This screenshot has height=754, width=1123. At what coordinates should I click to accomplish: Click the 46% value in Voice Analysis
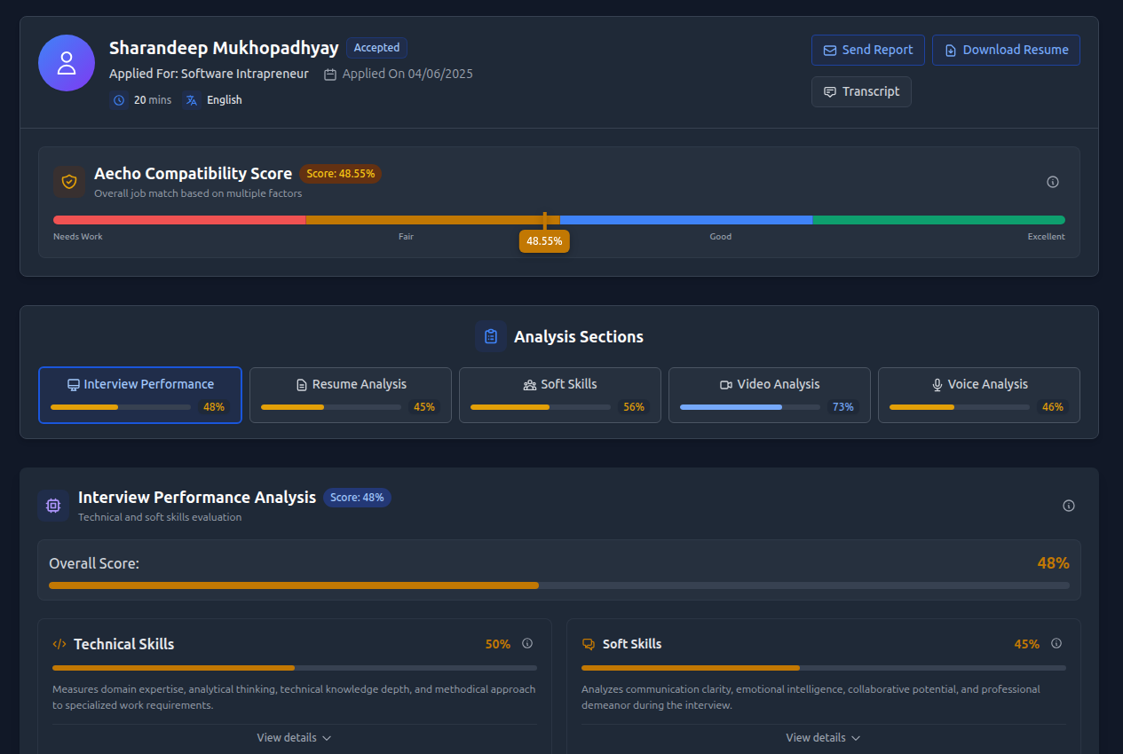(1053, 407)
